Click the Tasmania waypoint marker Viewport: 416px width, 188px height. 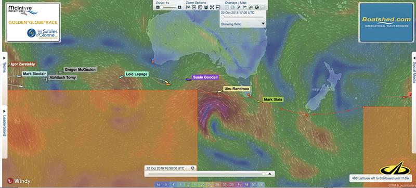point(249,95)
